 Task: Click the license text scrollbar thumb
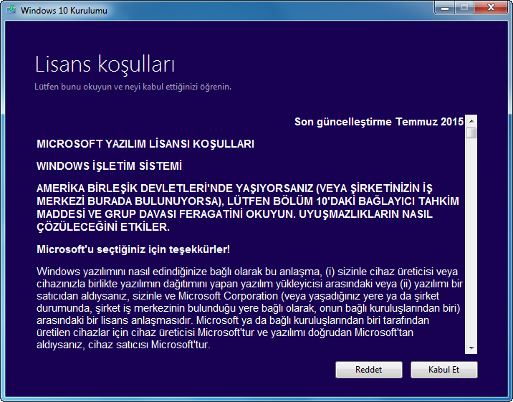click(x=471, y=133)
